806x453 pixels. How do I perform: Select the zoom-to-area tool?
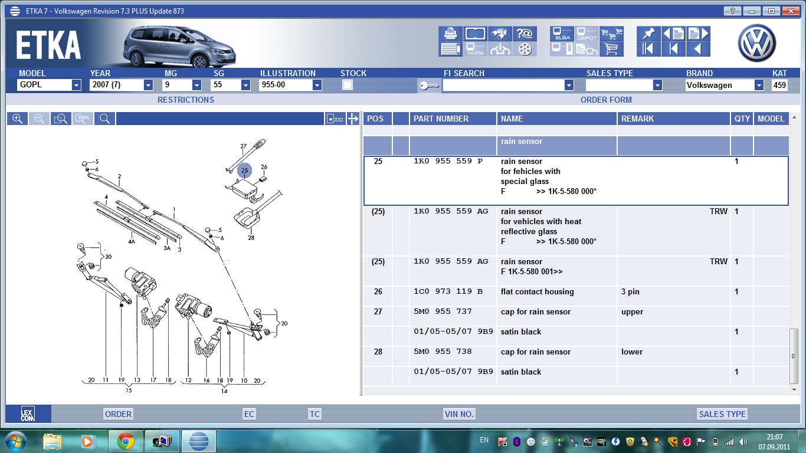click(x=61, y=119)
